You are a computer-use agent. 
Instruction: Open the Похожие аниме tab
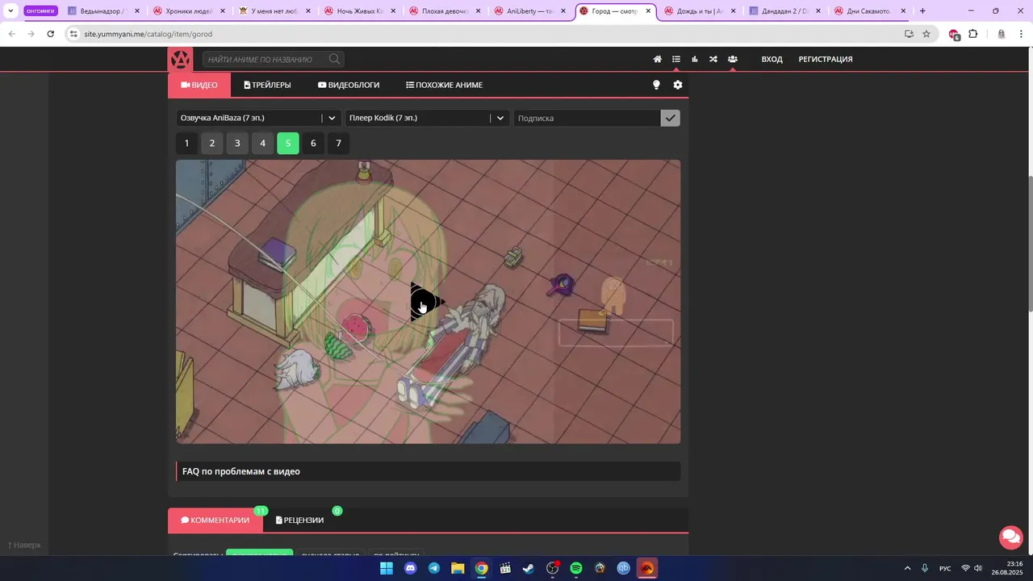445,85
